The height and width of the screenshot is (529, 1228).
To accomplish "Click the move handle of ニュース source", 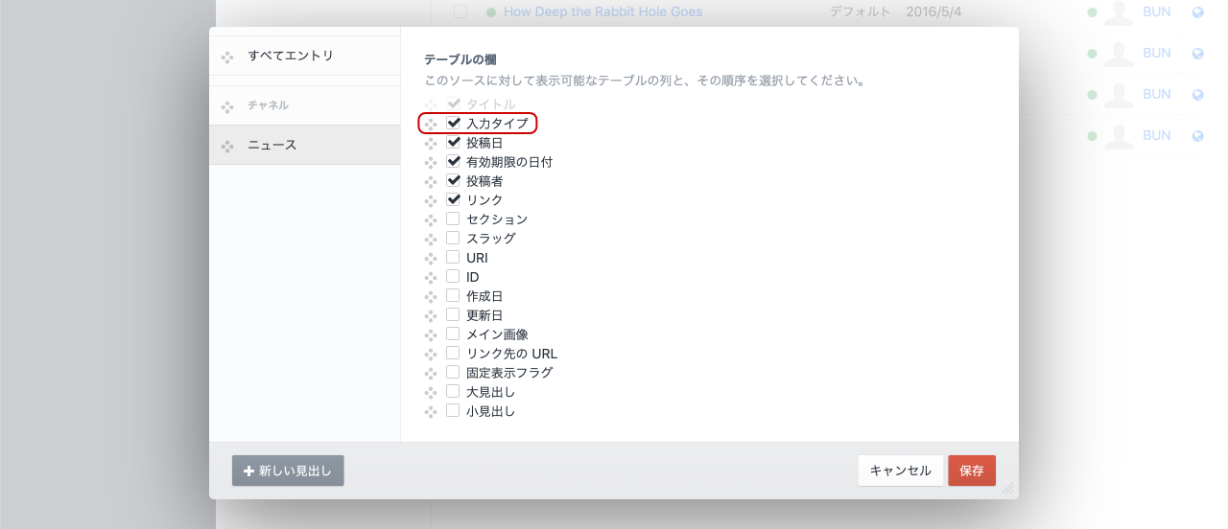I will coord(227,147).
